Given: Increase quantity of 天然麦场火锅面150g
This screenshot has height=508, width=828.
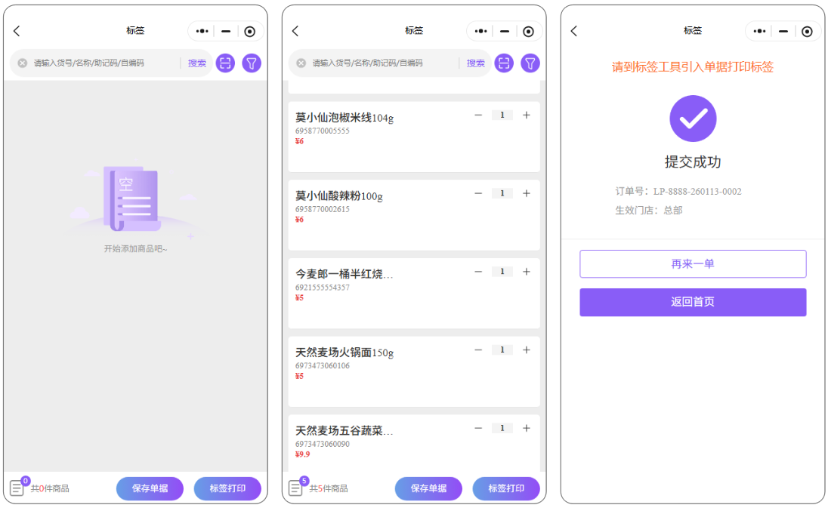Looking at the screenshot, I should 527,349.
